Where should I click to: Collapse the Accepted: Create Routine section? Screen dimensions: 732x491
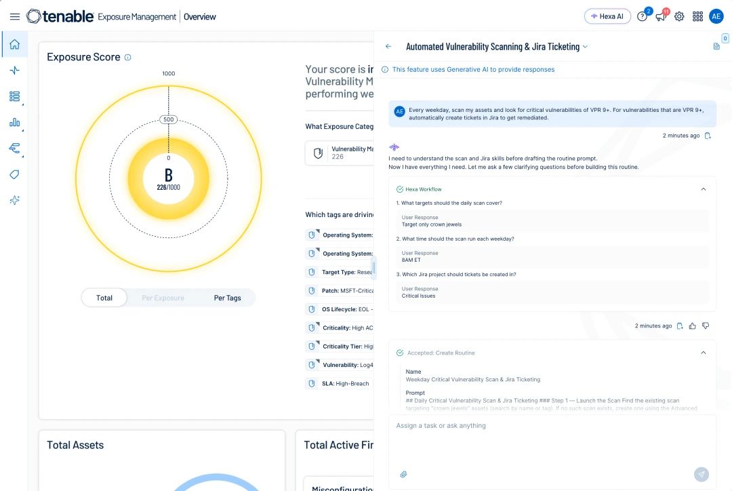703,353
